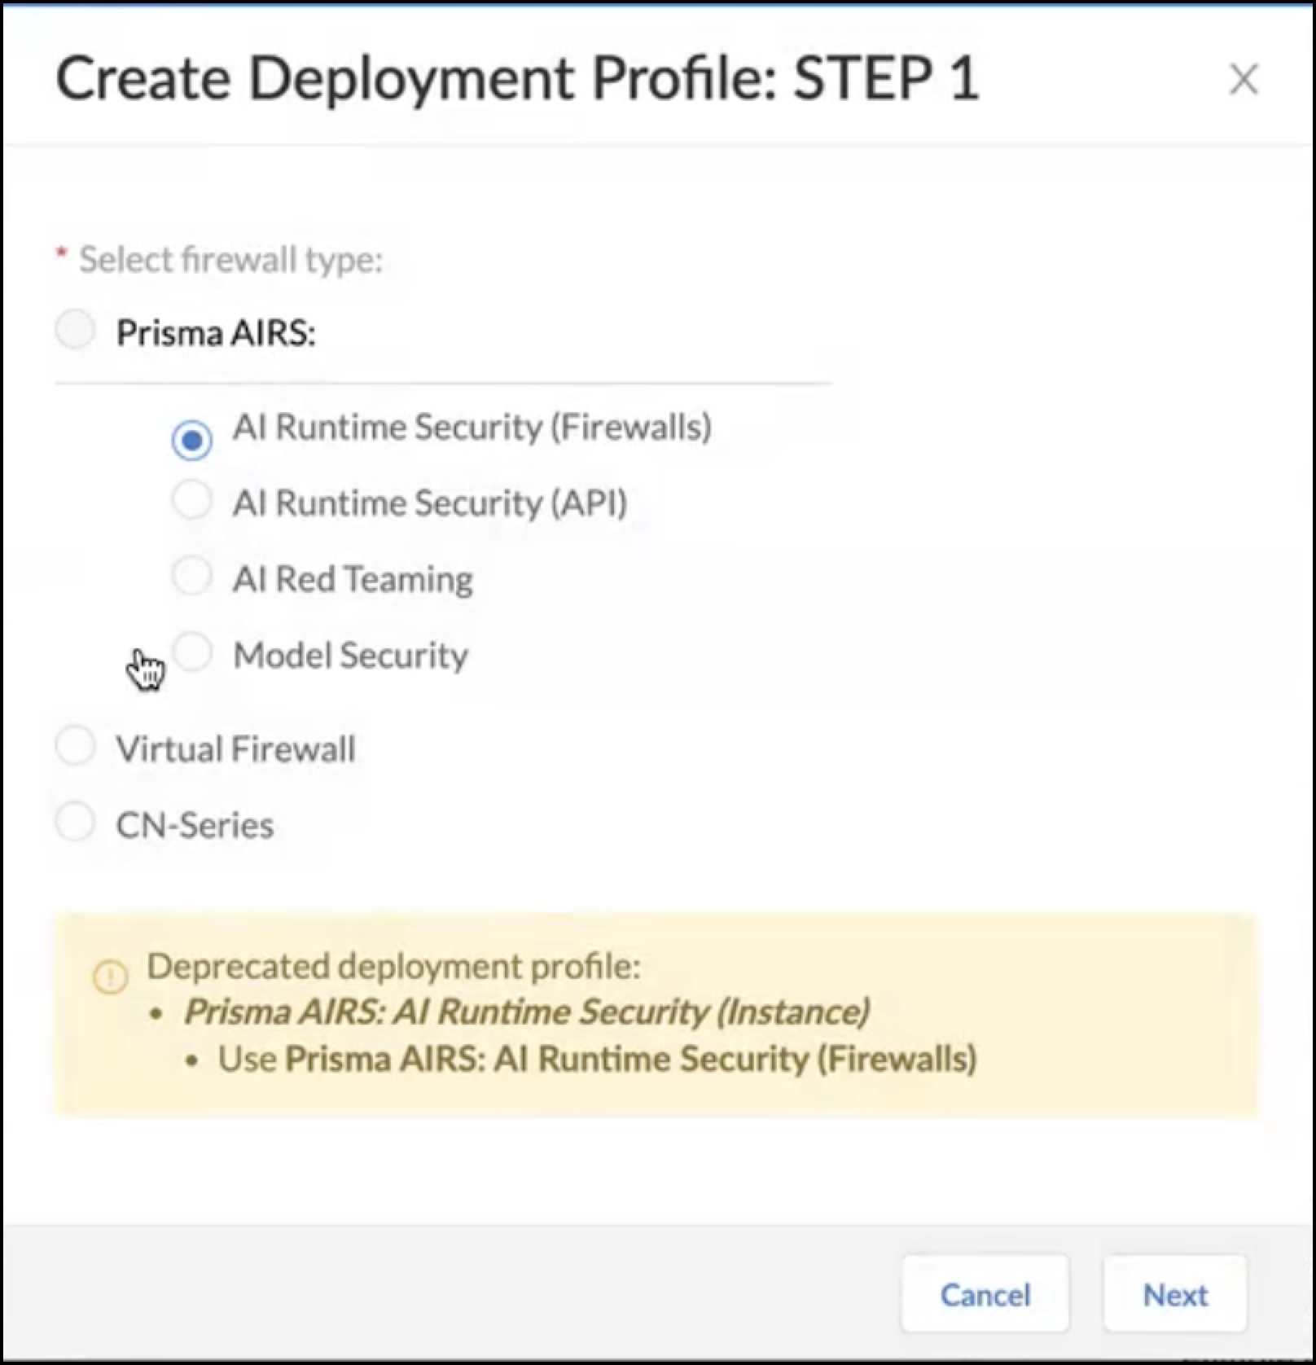This screenshot has height=1365, width=1316.
Task: Pick the AI Red Teaming radio circle
Action: pyautogui.click(x=192, y=576)
